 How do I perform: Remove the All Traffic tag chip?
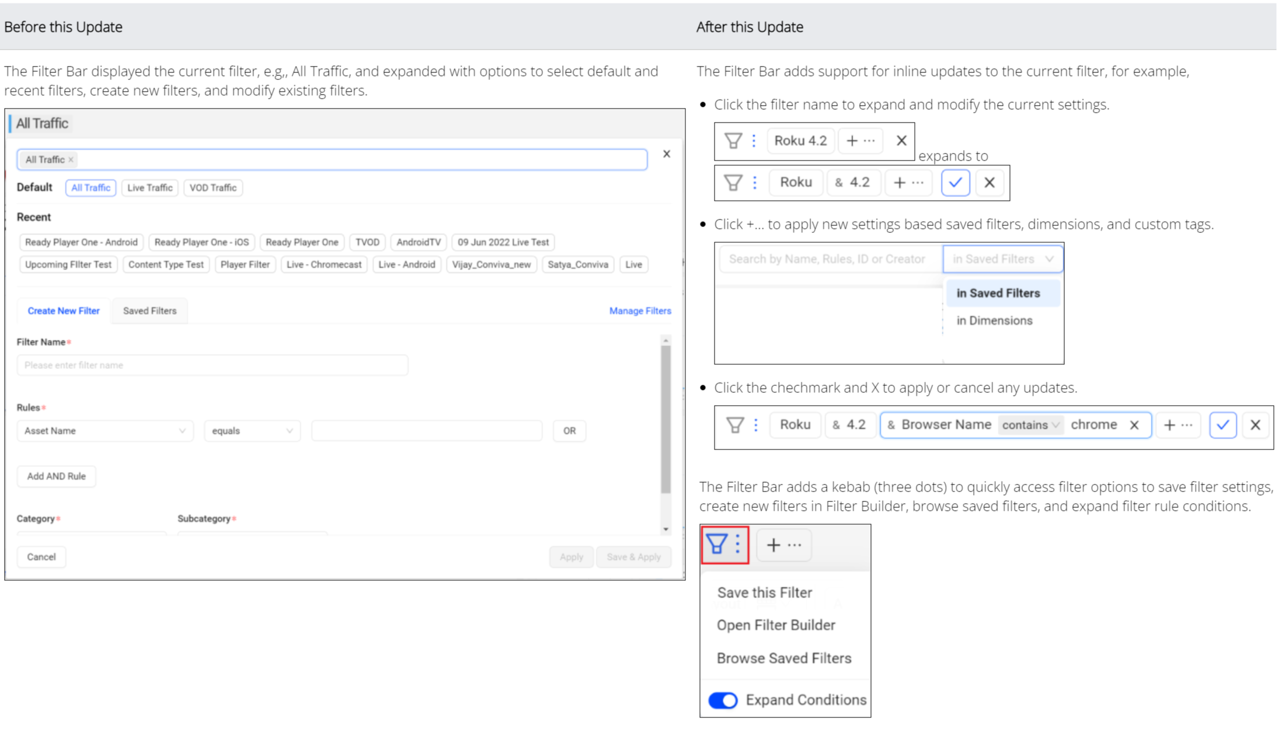[71, 159]
